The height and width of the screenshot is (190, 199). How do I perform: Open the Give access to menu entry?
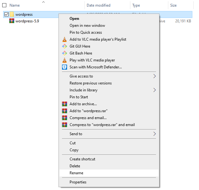coord(109,76)
